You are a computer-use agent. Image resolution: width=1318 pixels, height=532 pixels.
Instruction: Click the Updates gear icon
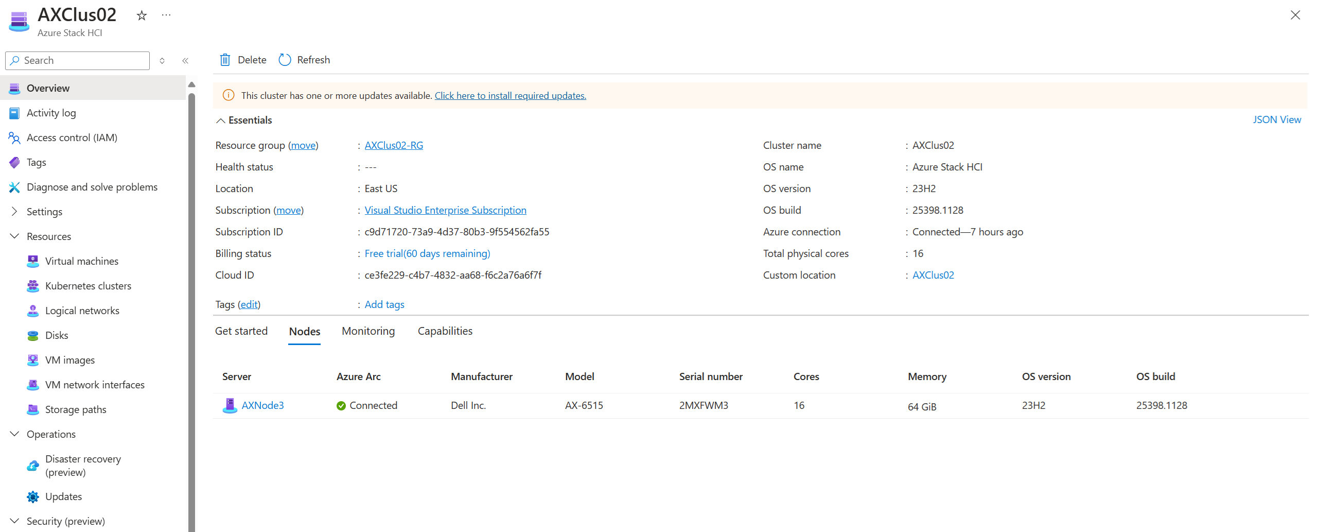tap(33, 496)
